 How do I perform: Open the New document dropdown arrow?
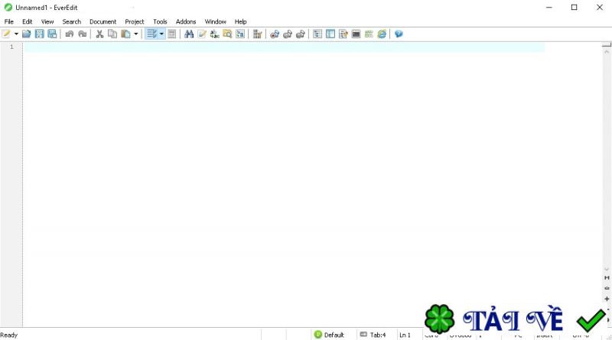tap(16, 34)
